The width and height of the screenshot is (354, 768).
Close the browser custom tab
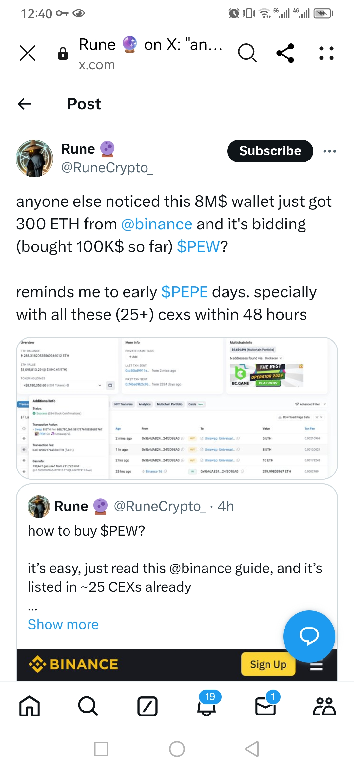[x=28, y=53]
